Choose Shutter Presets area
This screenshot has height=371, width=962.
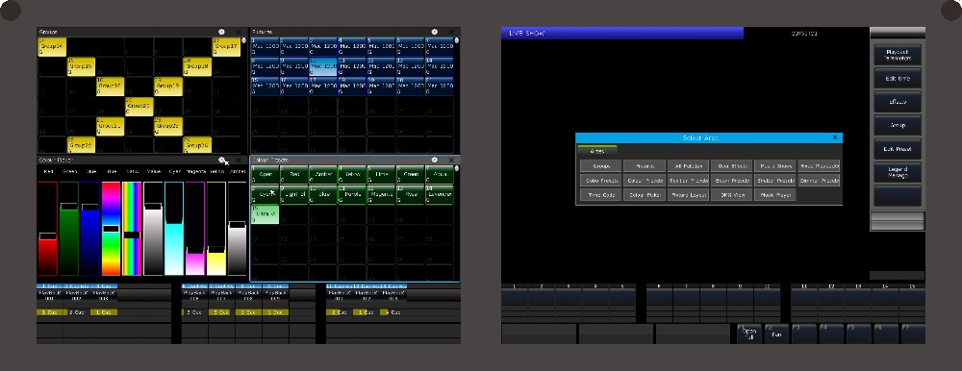(x=774, y=181)
